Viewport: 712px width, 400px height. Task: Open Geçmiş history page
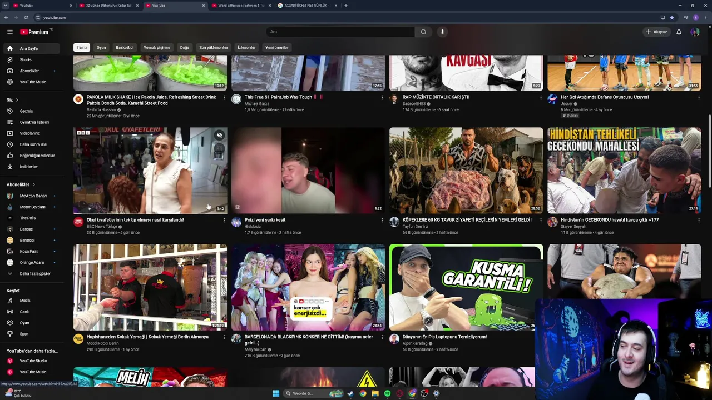pos(31,111)
